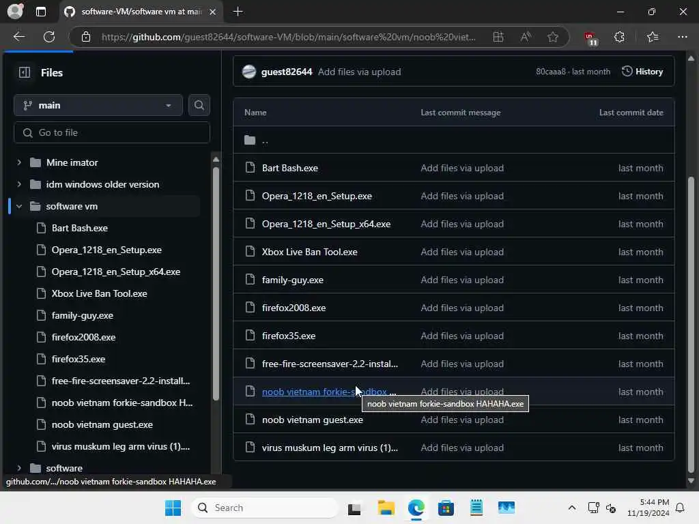699x524 pixels.
Task: Open family-guy.exe in the file table
Action: pos(293,280)
